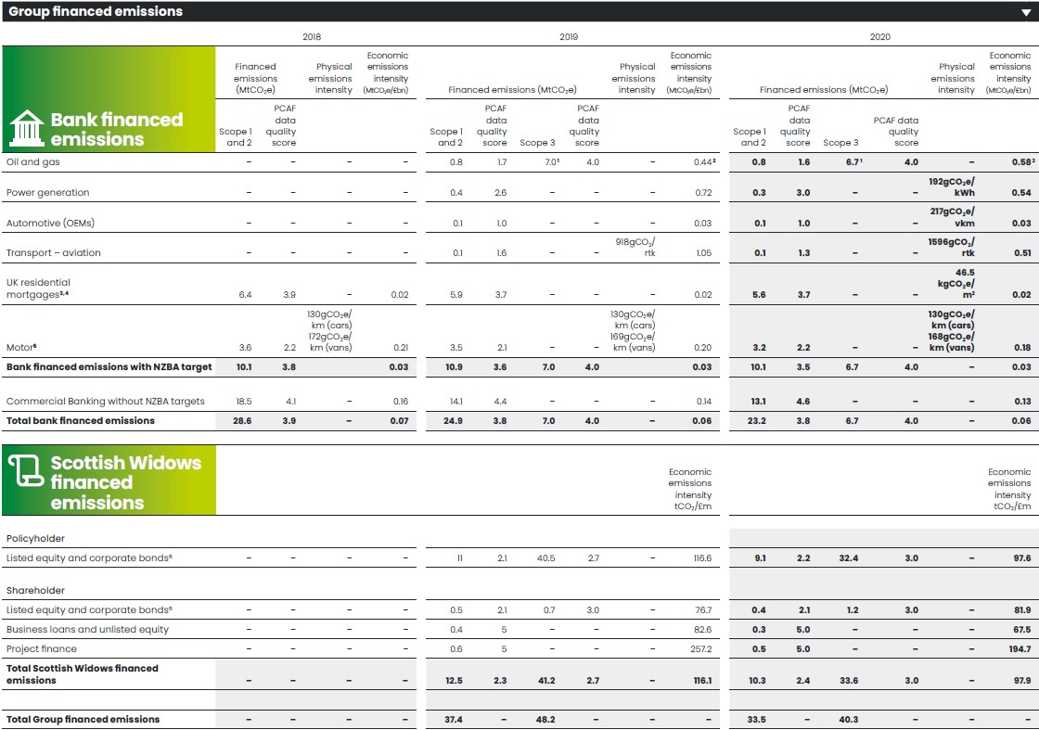Screen dimensions: 1039x730
Task: Click the Shareholder section heading
Action: click(x=37, y=590)
